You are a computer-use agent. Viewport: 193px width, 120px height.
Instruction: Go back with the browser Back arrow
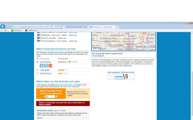pyautogui.click(x=3, y=27)
